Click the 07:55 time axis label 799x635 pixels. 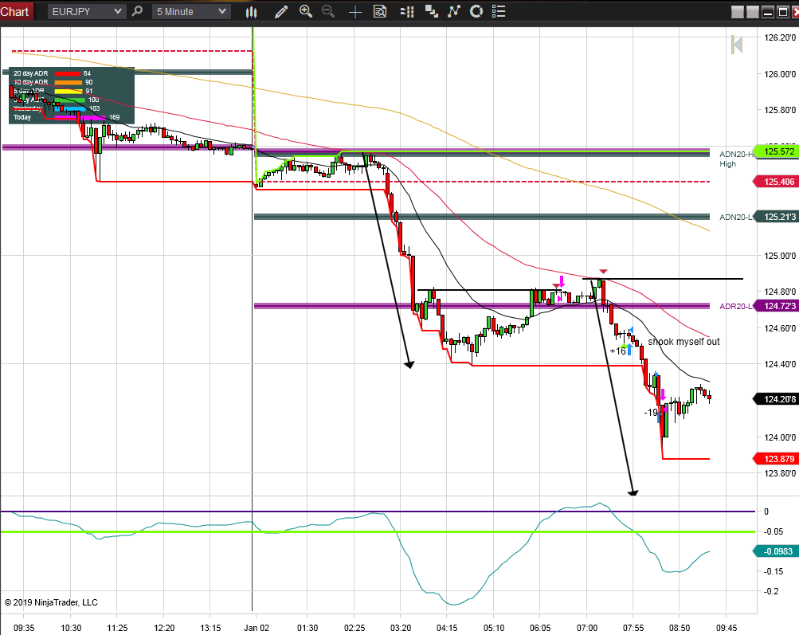click(x=633, y=627)
